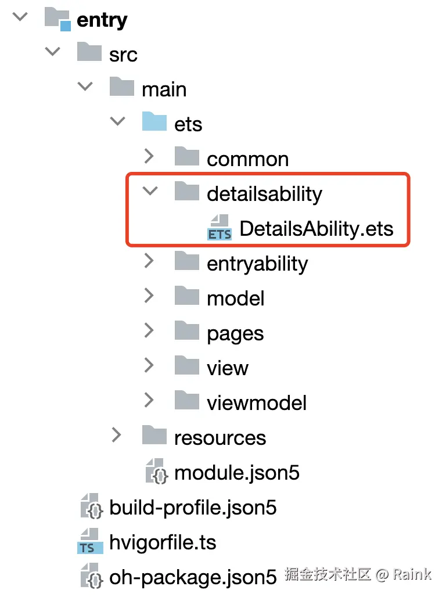Viewport: 446px width, 597px height.
Task: Click the module.json5 JSON file icon
Action: (x=156, y=472)
